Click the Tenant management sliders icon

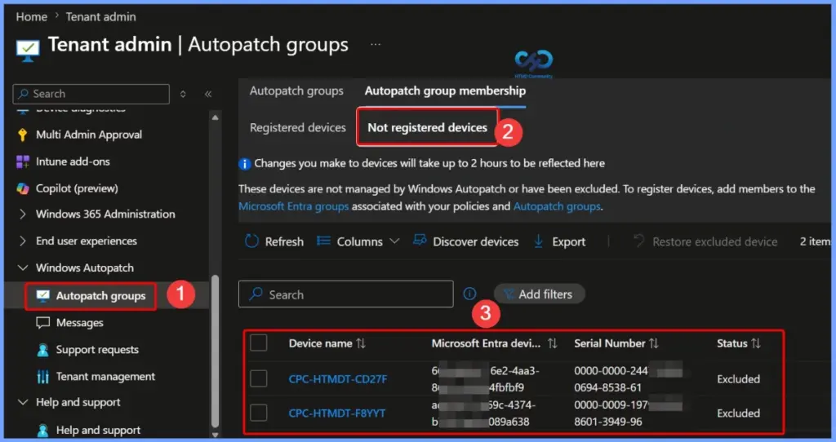pos(42,377)
